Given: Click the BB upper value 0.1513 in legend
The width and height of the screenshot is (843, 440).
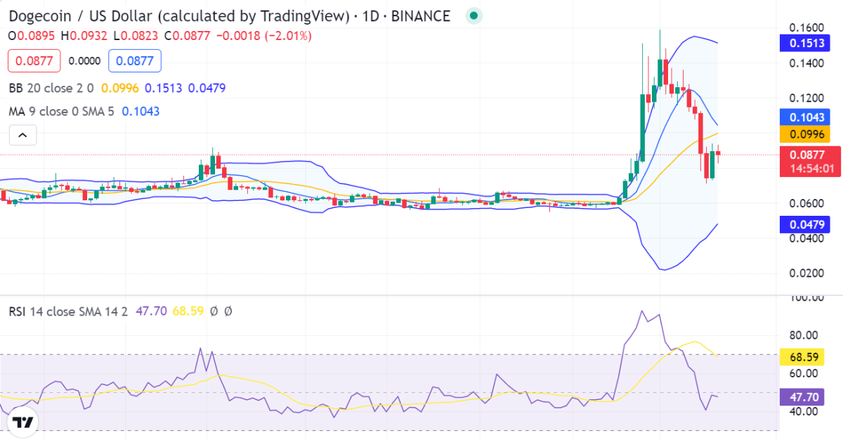Looking at the screenshot, I should 163,88.
